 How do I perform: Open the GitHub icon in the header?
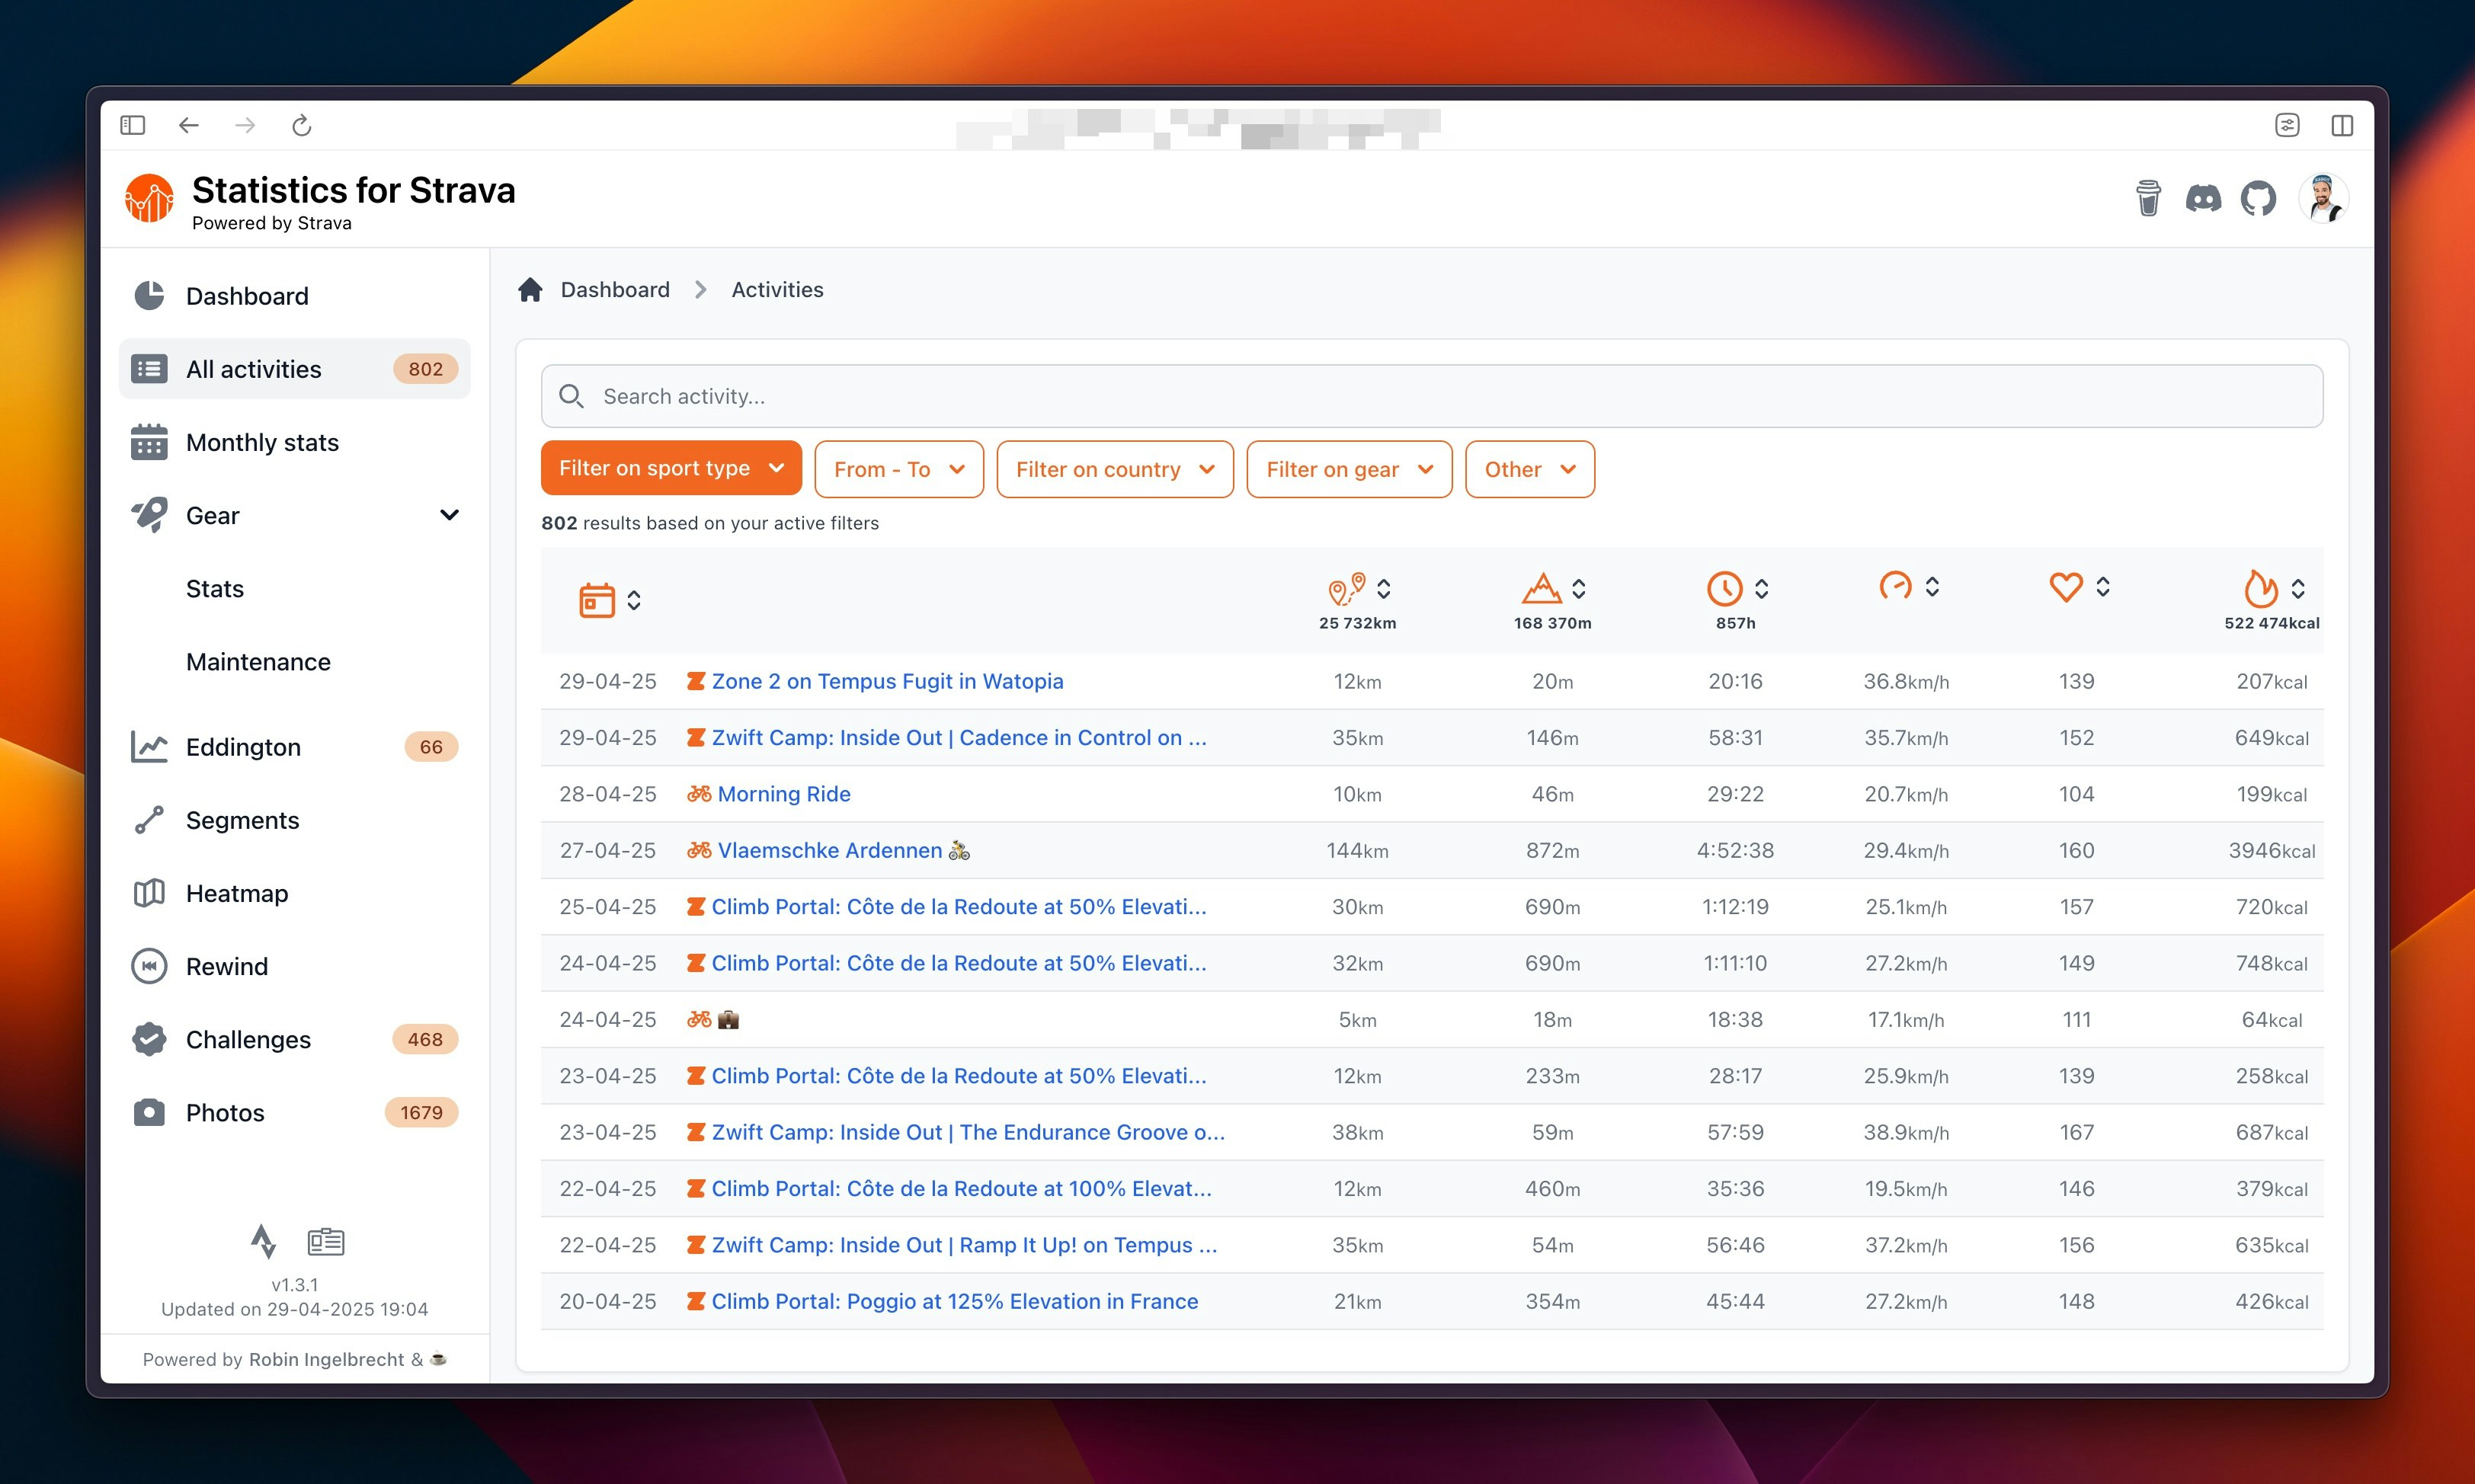tap(2260, 198)
